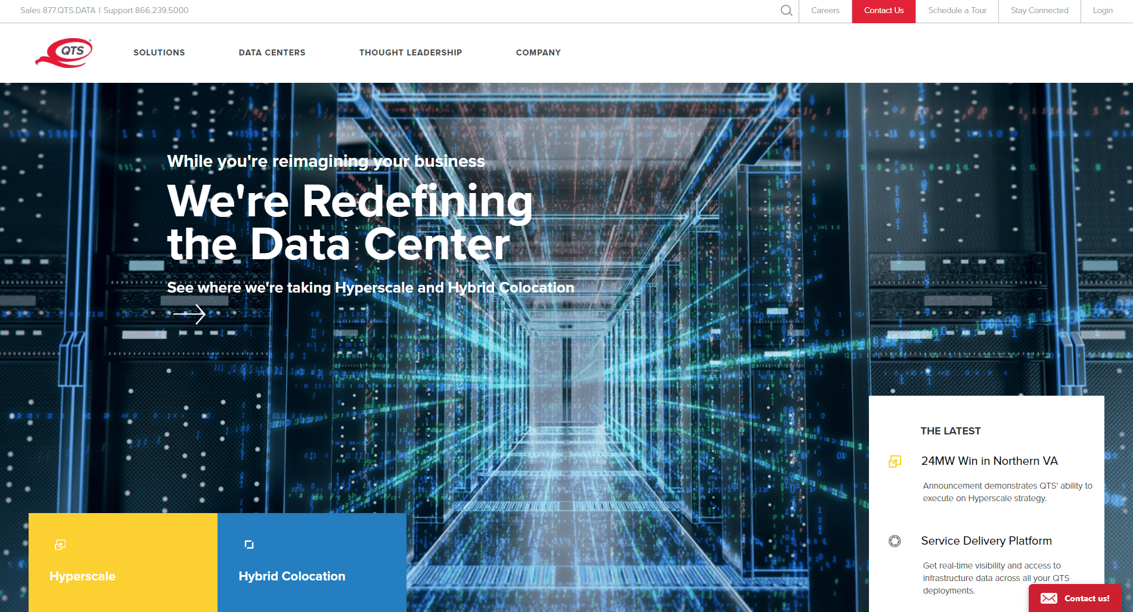Click the Sales 877.QTS.DATA phone text
The width and height of the screenshot is (1133, 612).
point(58,11)
